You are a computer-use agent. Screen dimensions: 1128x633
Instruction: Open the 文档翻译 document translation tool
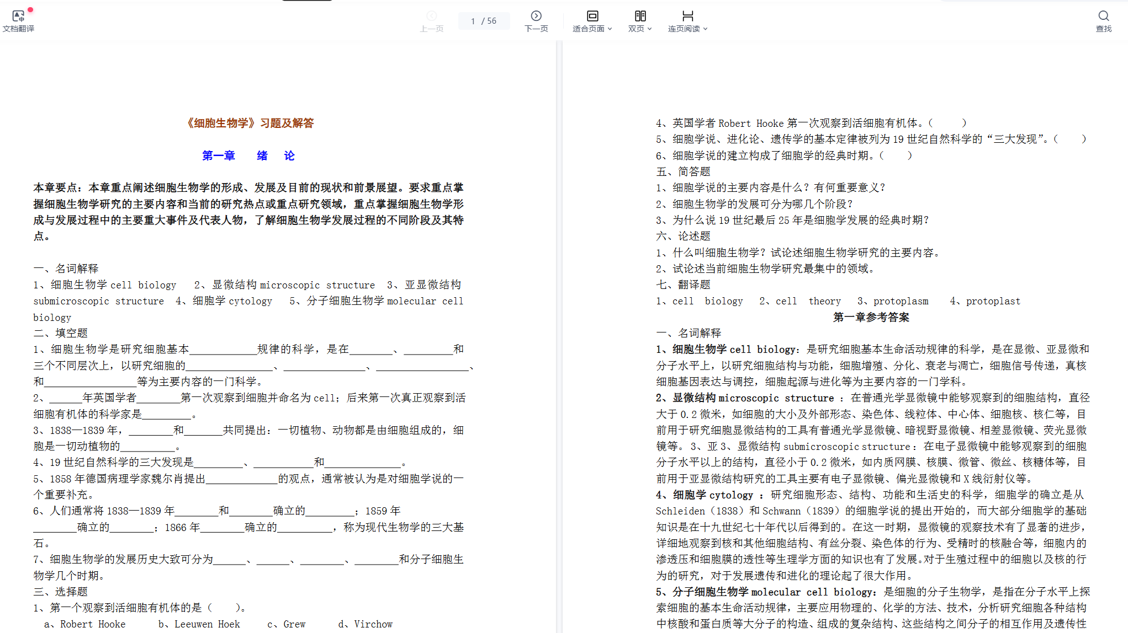click(18, 17)
